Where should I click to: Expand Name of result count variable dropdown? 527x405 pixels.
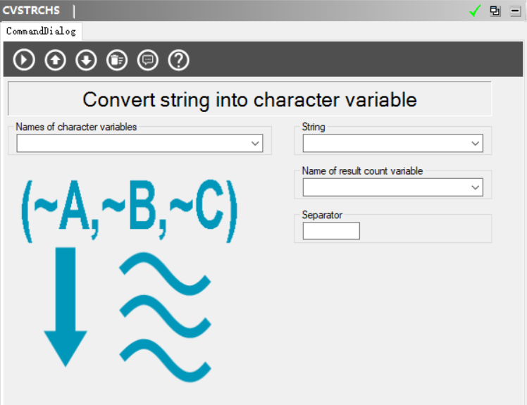point(476,187)
